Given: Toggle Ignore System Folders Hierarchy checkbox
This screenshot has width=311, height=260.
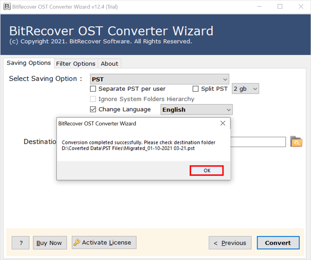Looking at the screenshot, I should (x=93, y=99).
